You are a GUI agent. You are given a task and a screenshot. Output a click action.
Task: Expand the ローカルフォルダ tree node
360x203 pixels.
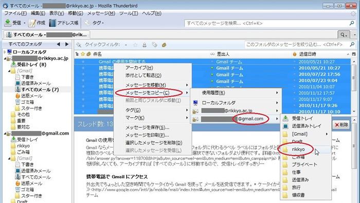(x=5, y=52)
